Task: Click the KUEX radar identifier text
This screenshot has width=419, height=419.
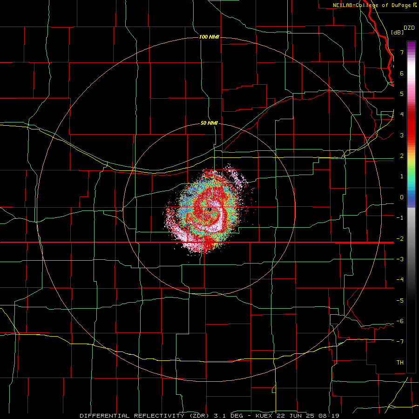Action: (x=264, y=416)
